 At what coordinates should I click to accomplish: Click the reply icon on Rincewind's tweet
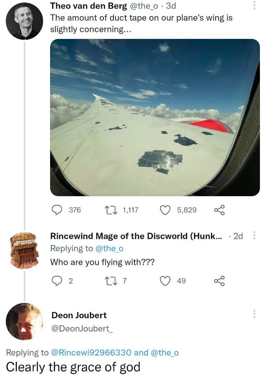(x=56, y=281)
